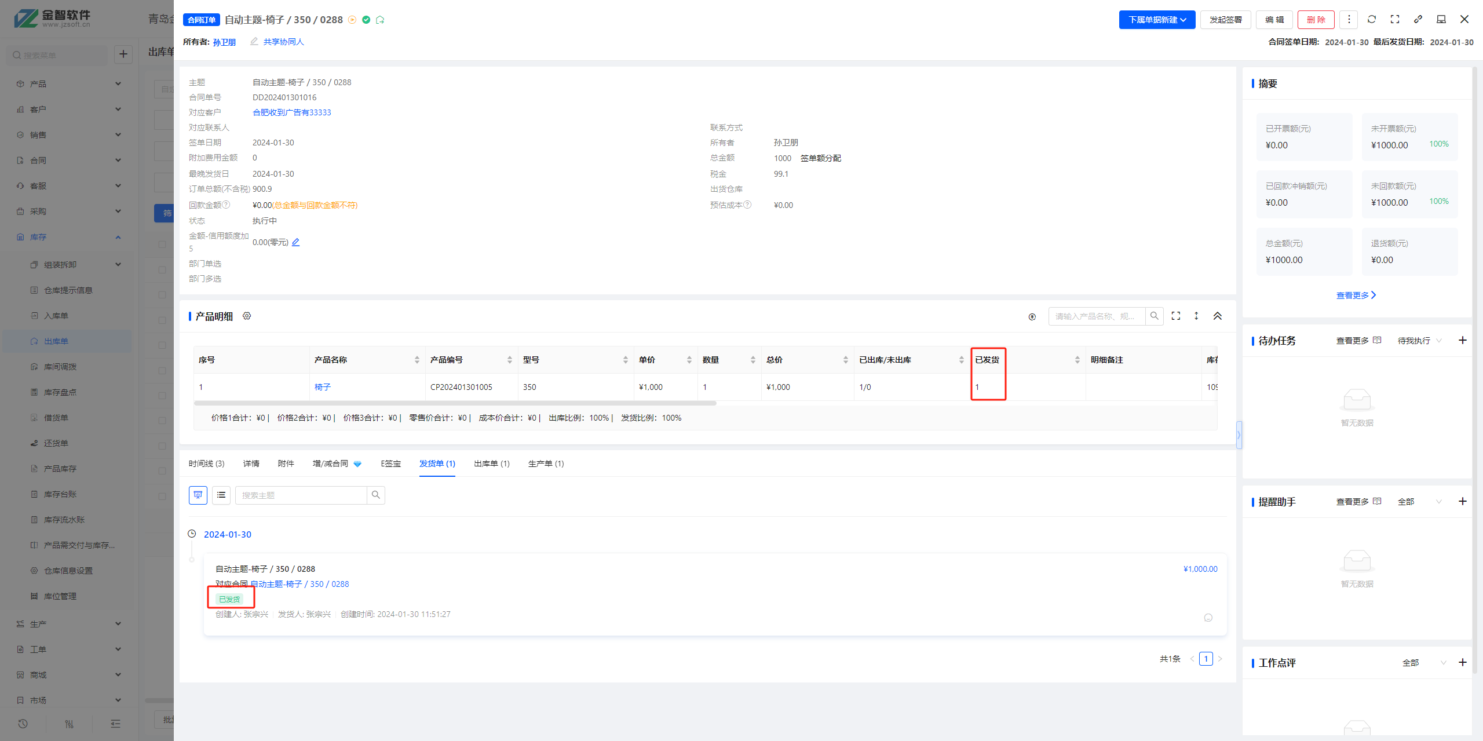Click the comment icon on the delivery card
The image size is (1483, 741).
pos(1208,618)
